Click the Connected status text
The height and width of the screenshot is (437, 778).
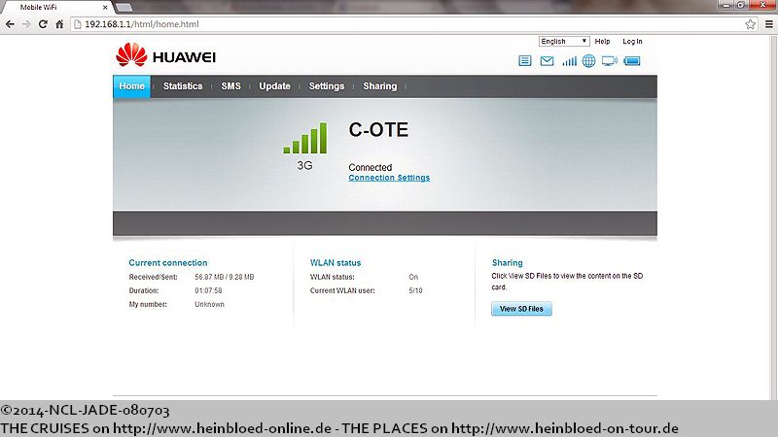click(x=371, y=167)
